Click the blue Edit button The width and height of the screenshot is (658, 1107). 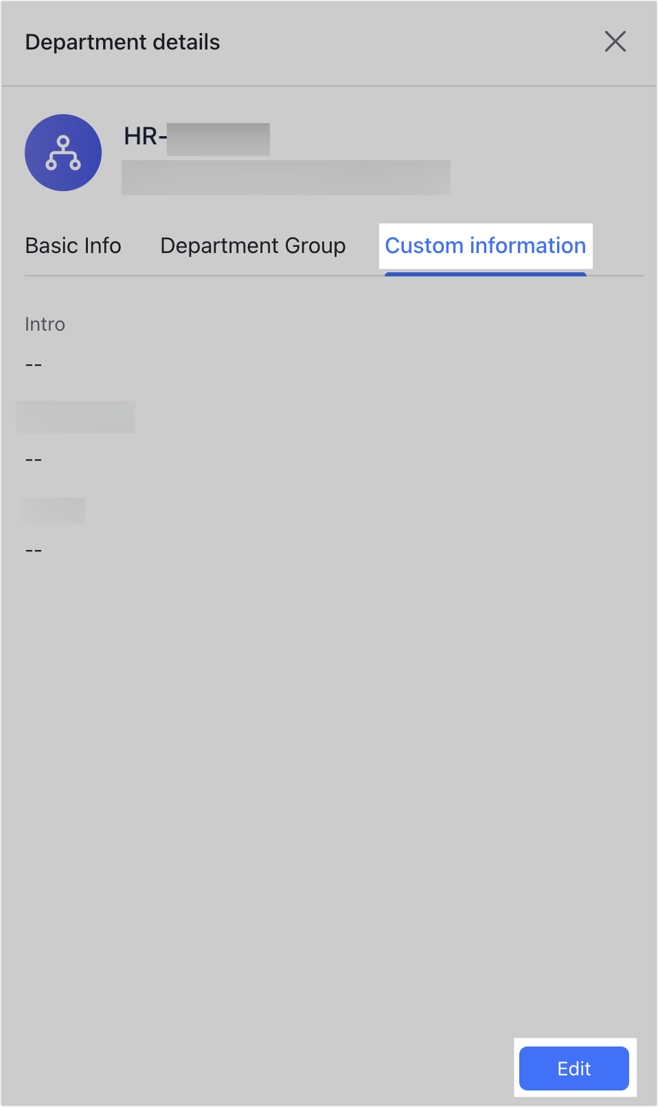(x=574, y=1068)
